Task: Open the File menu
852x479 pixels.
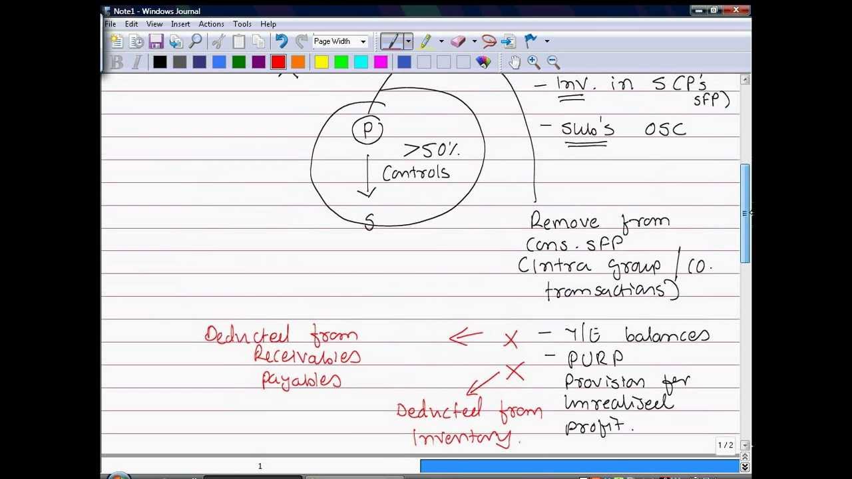Action: click(110, 24)
